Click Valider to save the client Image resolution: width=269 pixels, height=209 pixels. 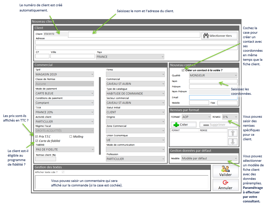click(x=225, y=171)
